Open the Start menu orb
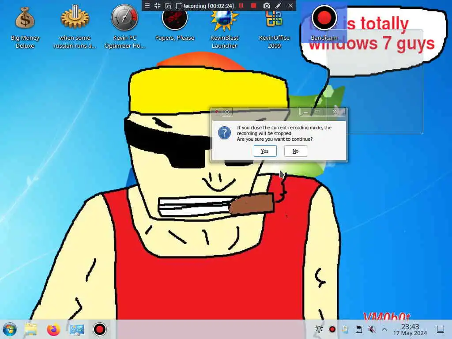The width and height of the screenshot is (452, 339). [x=10, y=329]
